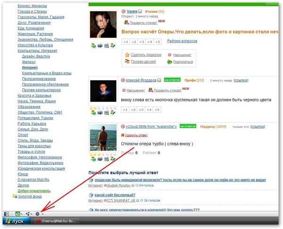Rate Алексей Ягодаров's answer +2
Viewport: 283px width, 229px height.
coord(133,110)
